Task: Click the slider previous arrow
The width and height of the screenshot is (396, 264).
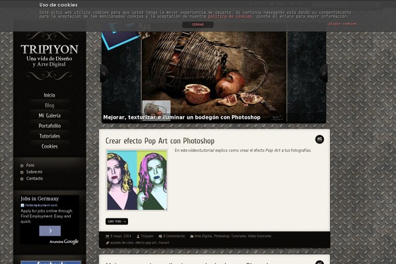Action: click(104, 73)
